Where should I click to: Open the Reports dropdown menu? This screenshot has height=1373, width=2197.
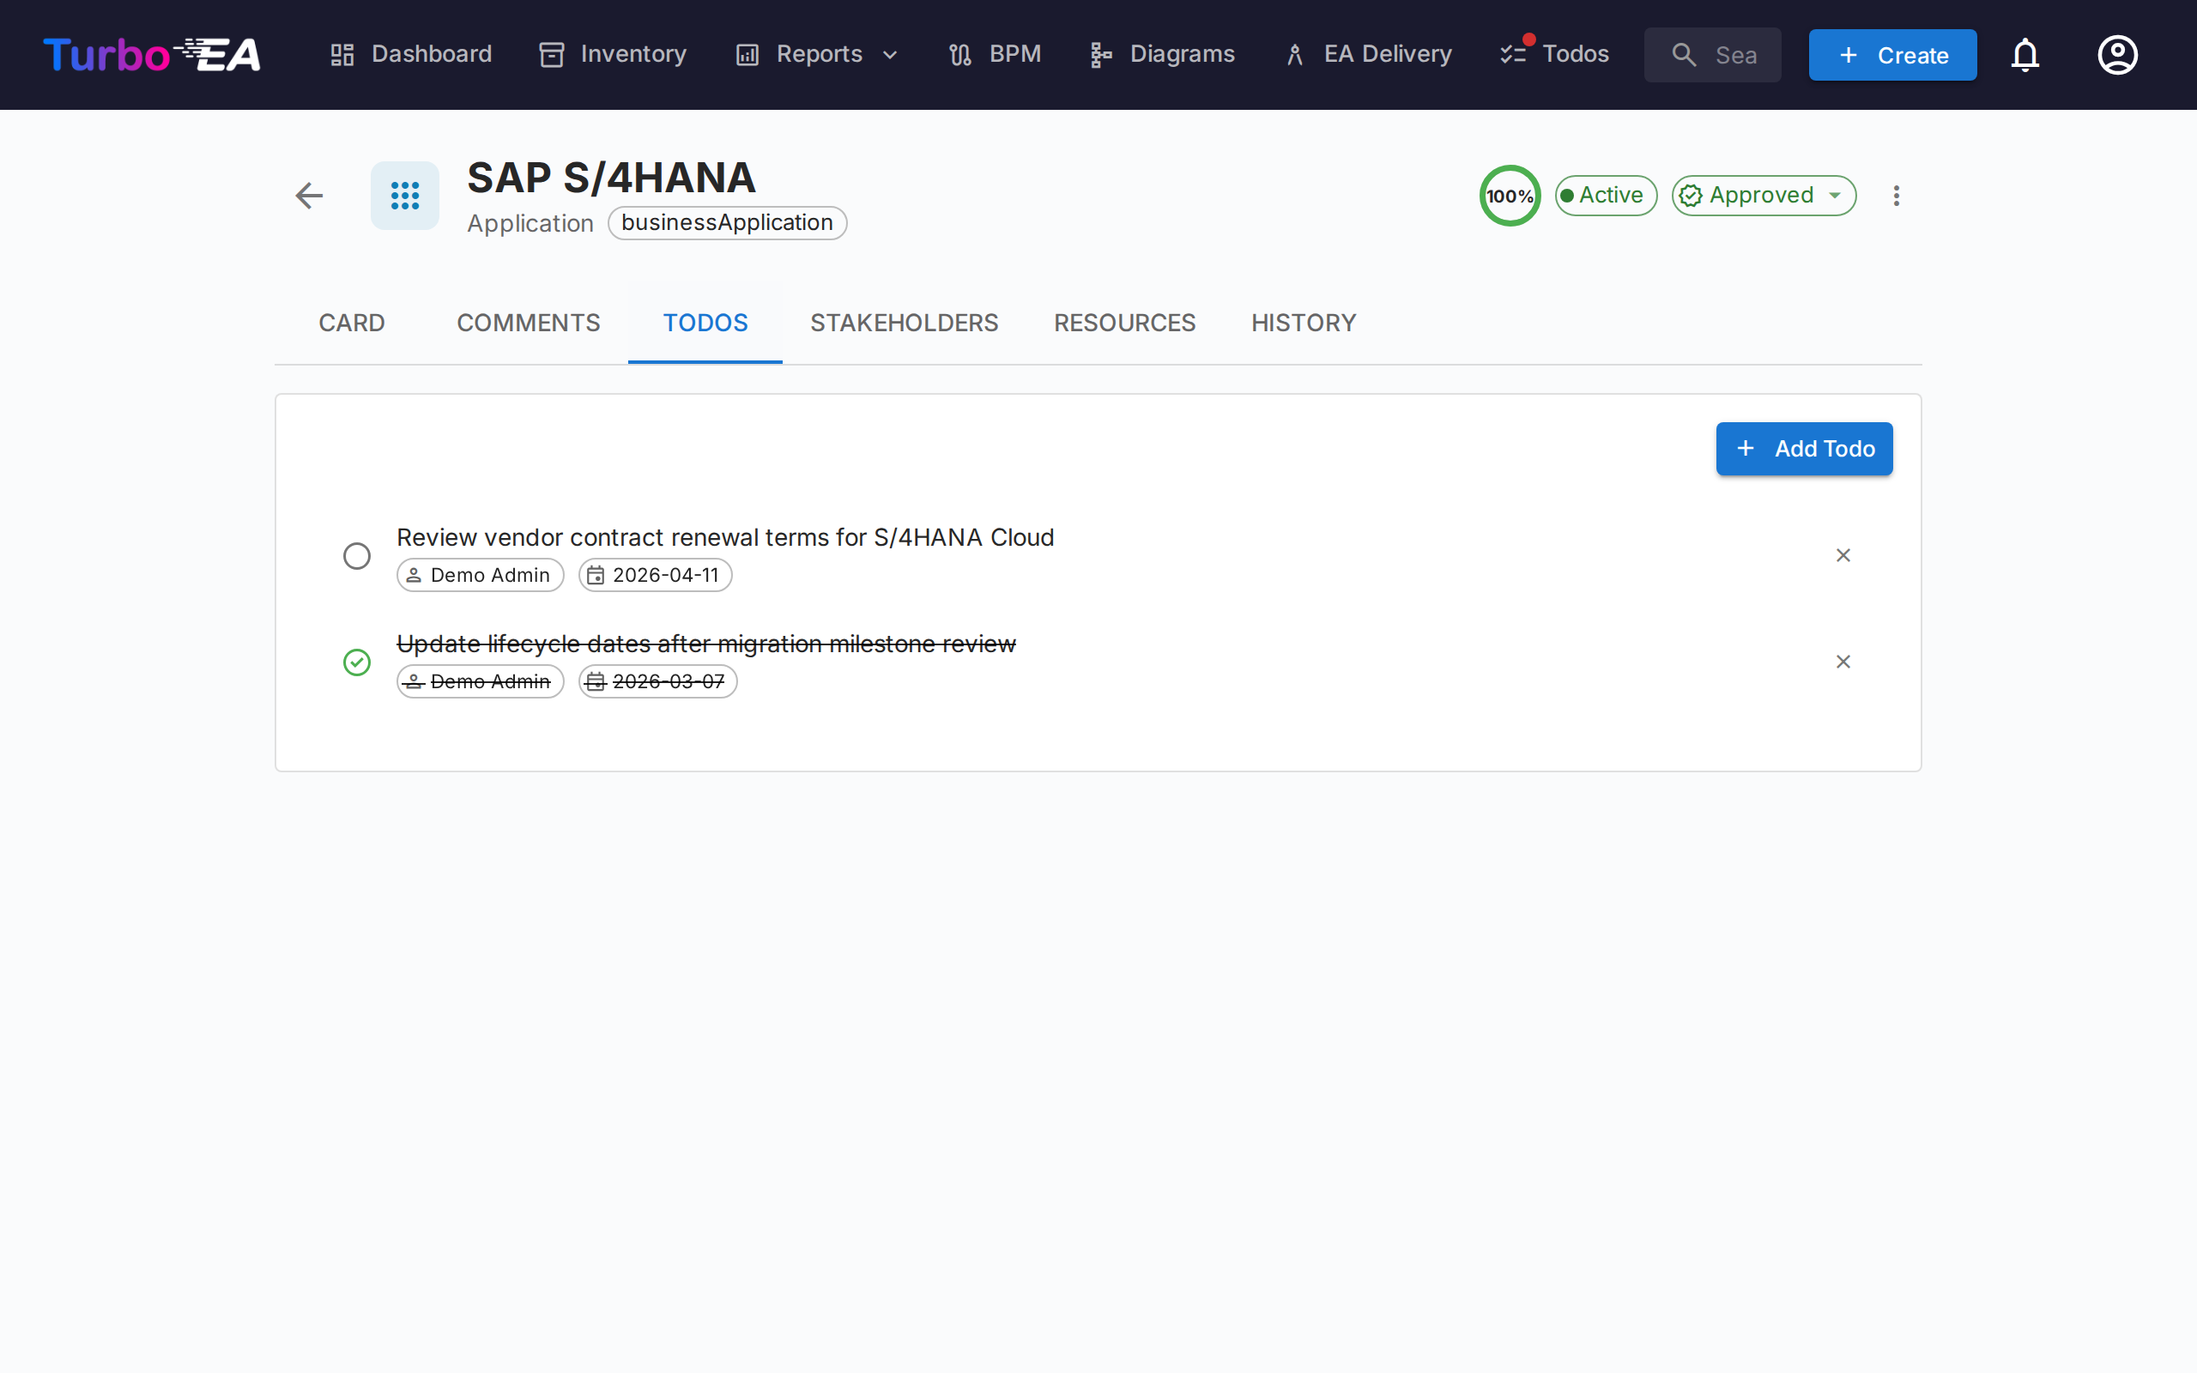817,54
